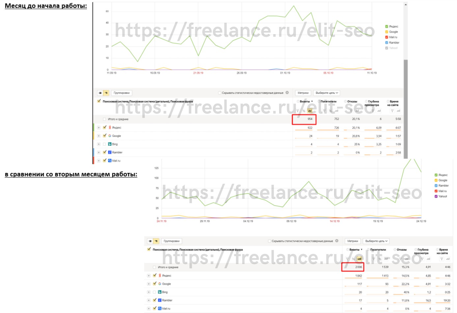Open Метрики button in upper report
The image size is (457, 313).
[303, 93]
